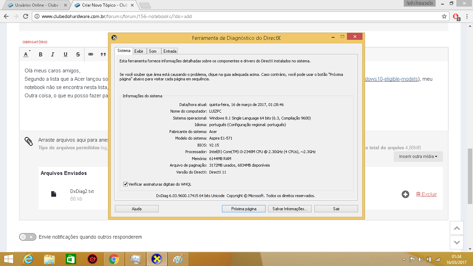
Task: Open Chrome's three-dot menu
Action: pos(467,16)
